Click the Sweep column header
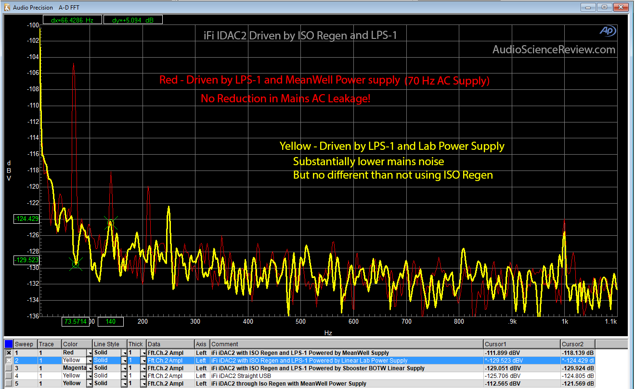 (26, 344)
